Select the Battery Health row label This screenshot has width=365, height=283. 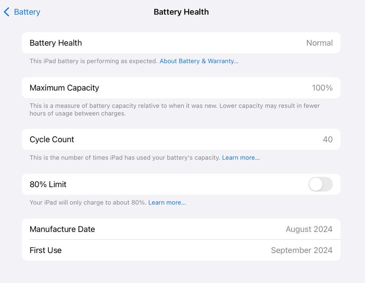click(x=56, y=43)
